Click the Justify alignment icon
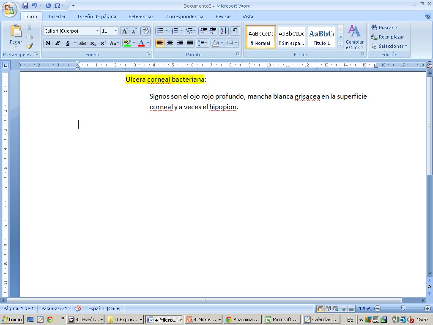 click(x=190, y=43)
